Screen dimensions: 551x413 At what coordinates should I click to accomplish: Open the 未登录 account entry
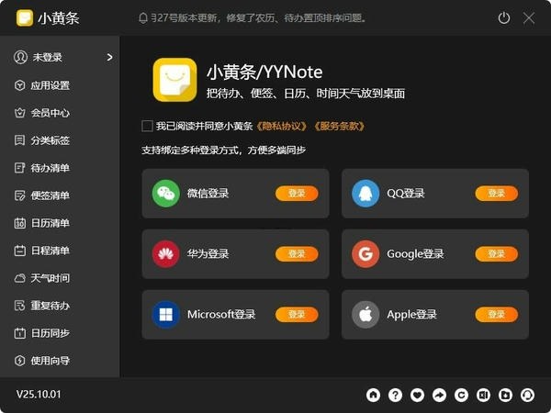(x=60, y=57)
